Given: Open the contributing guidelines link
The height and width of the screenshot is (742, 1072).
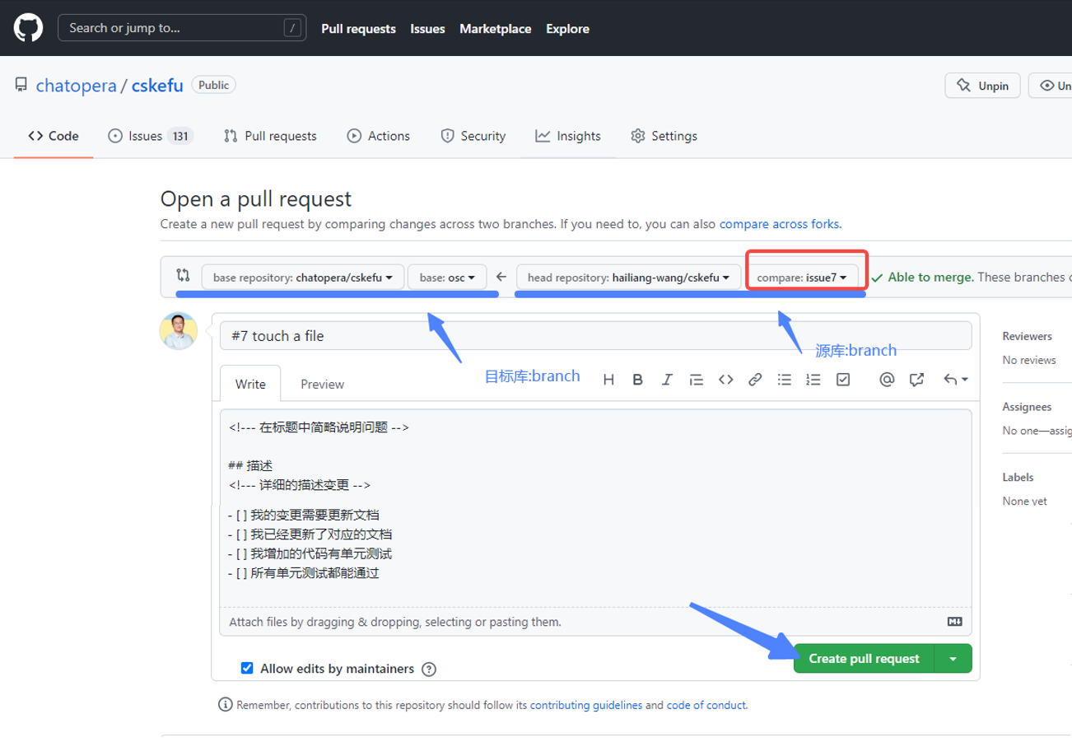Looking at the screenshot, I should [x=585, y=705].
